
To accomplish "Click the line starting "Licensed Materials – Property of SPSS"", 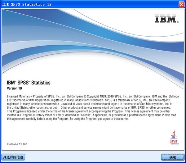I will (93, 96).
